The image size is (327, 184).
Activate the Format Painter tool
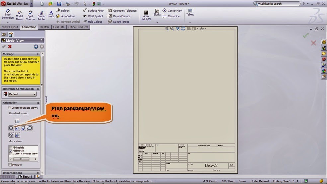pyautogui.click(x=41, y=14)
